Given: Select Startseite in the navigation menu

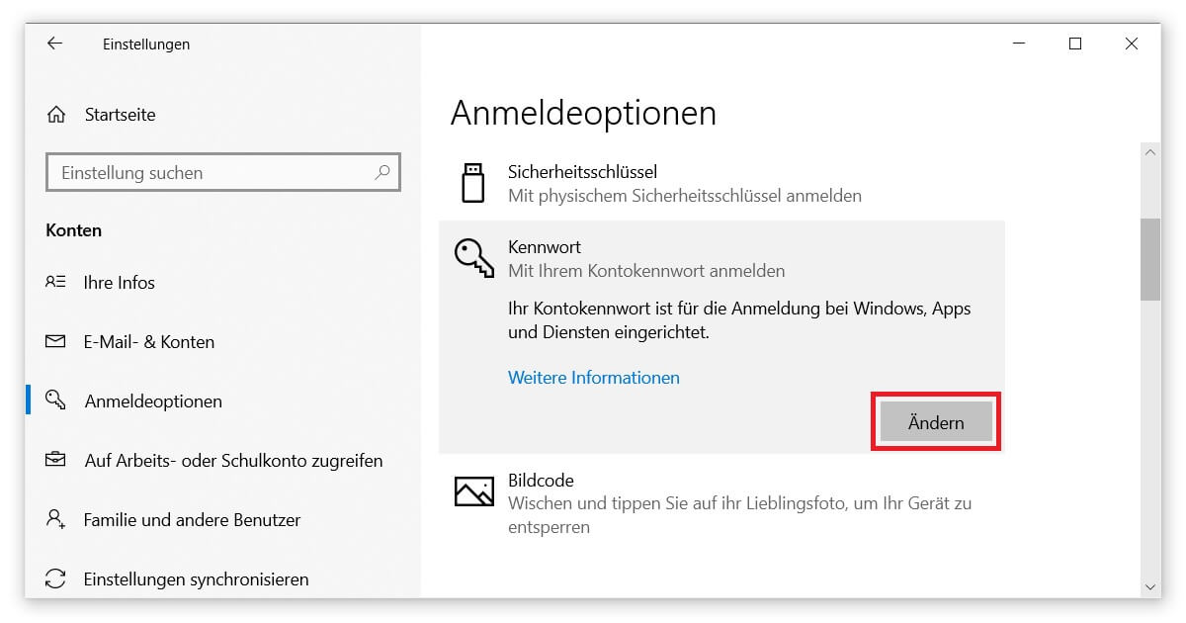Looking at the screenshot, I should (x=119, y=114).
